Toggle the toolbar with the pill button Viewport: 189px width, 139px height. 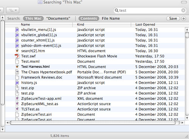coord(184,2)
